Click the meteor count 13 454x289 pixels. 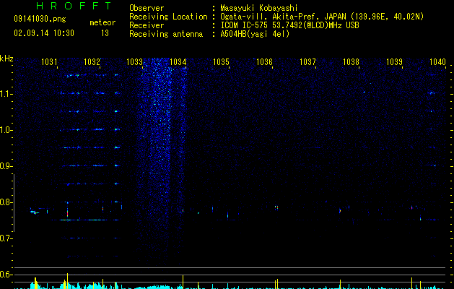coord(105,33)
